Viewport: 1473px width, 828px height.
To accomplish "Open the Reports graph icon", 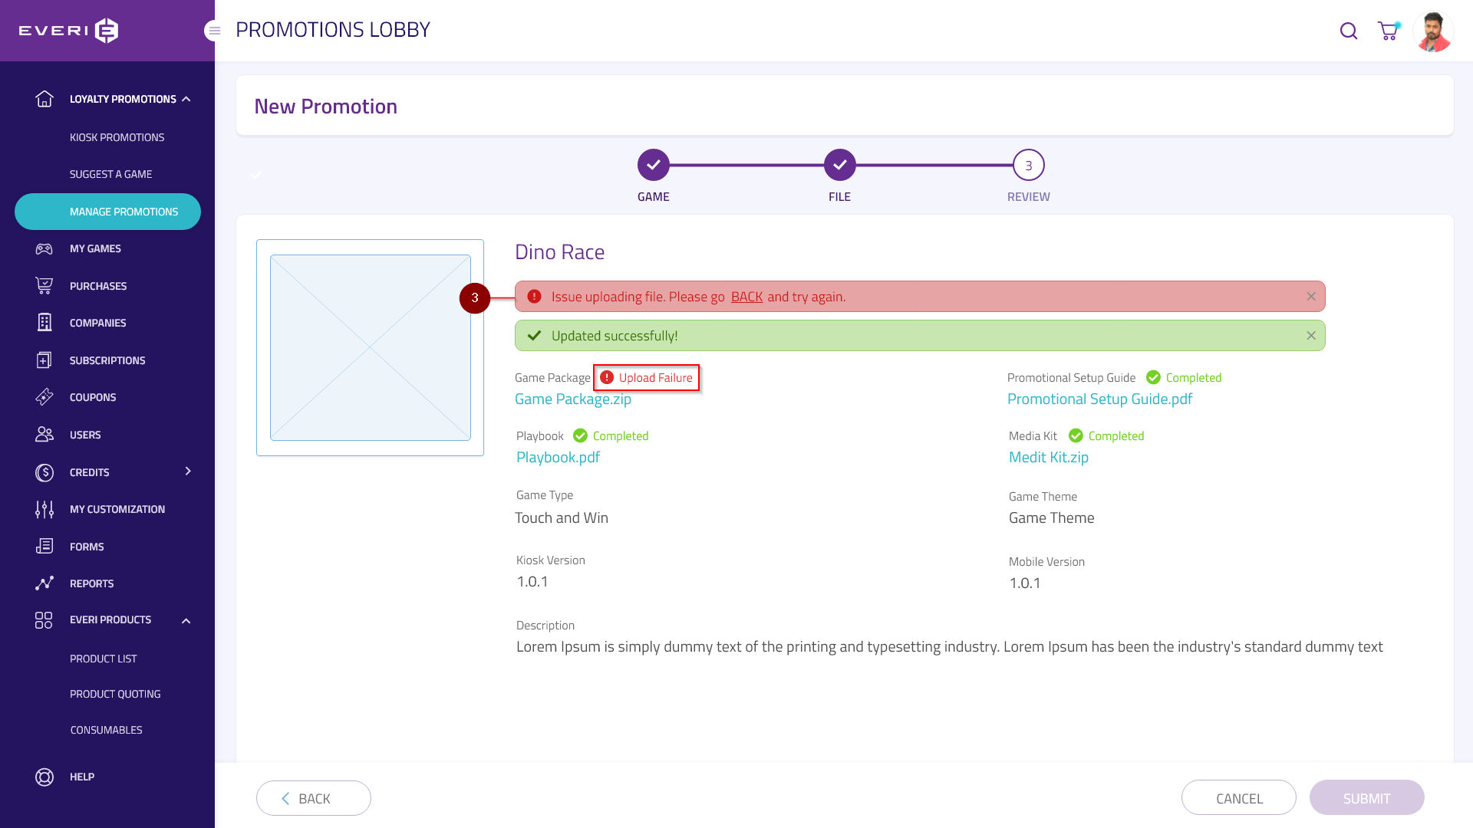I will click(x=44, y=583).
